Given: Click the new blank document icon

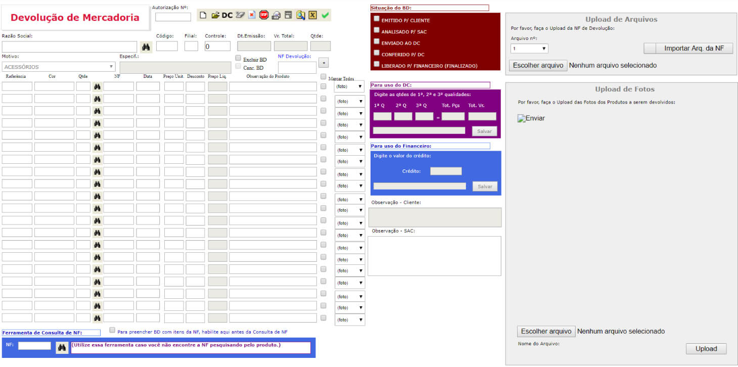Looking at the screenshot, I should [203, 15].
